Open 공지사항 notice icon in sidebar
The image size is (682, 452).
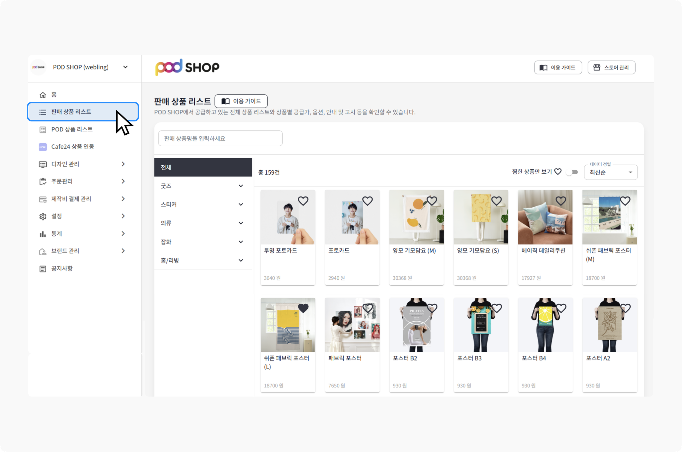point(43,269)
